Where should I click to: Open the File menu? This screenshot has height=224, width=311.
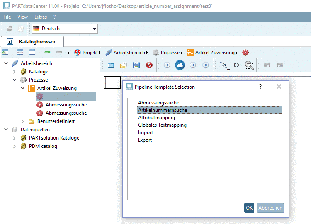tap(7, 17)
